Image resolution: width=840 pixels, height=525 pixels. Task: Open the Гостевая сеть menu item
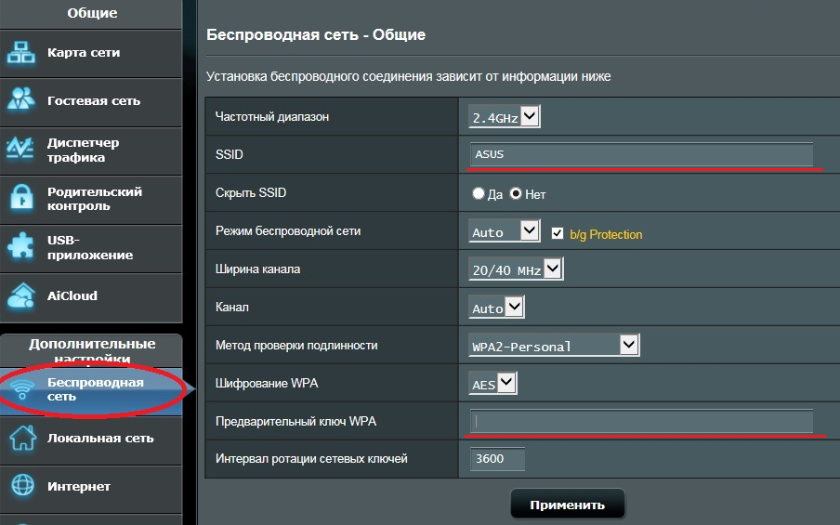pos(91,102)
